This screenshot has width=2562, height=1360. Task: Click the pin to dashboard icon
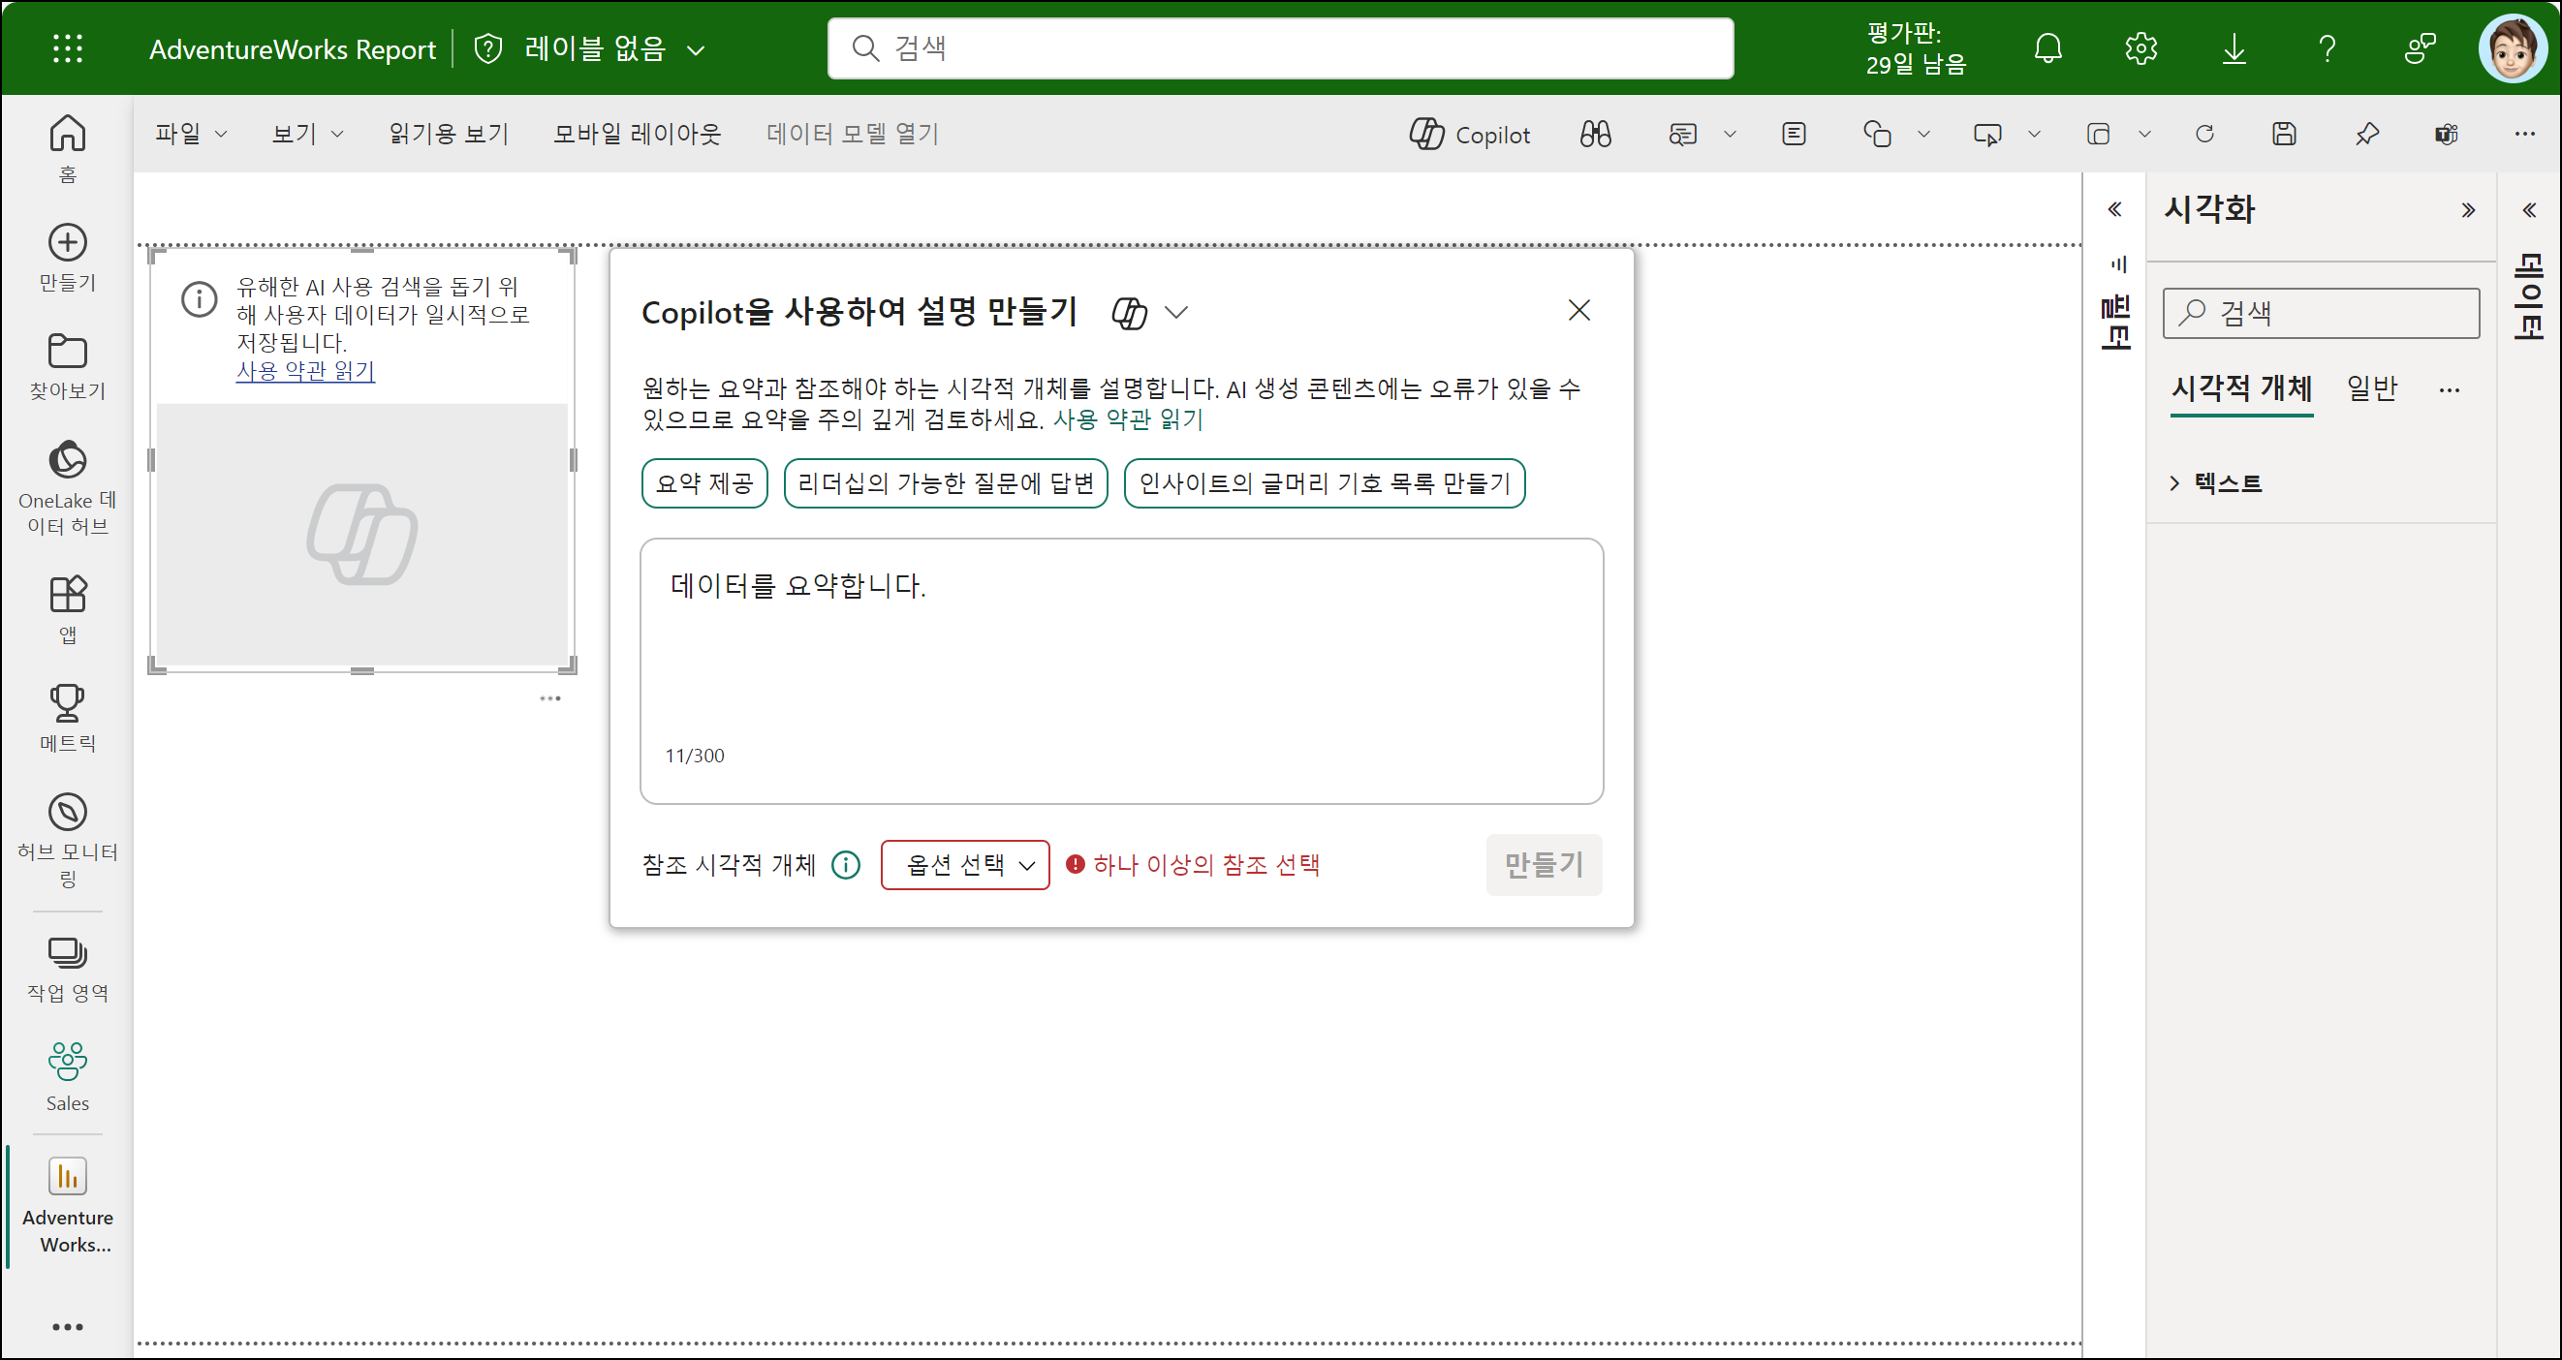pos(2366,135)
